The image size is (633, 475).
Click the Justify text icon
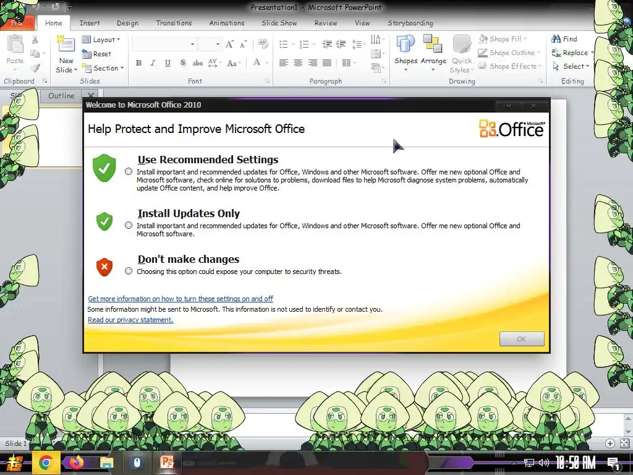(x=327, y=62)
